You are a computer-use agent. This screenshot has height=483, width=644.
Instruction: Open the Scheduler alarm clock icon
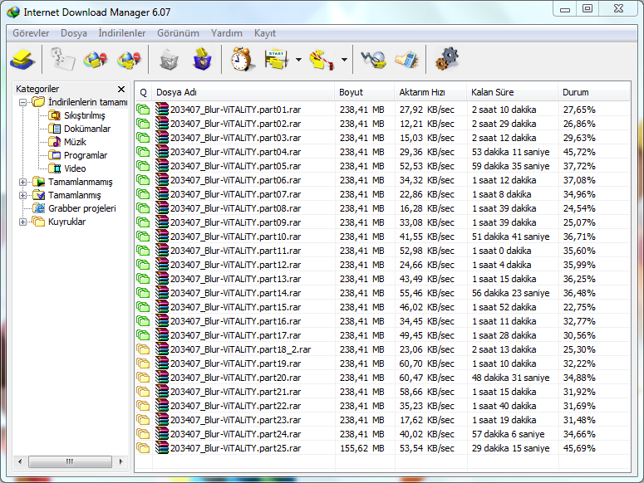242,60
